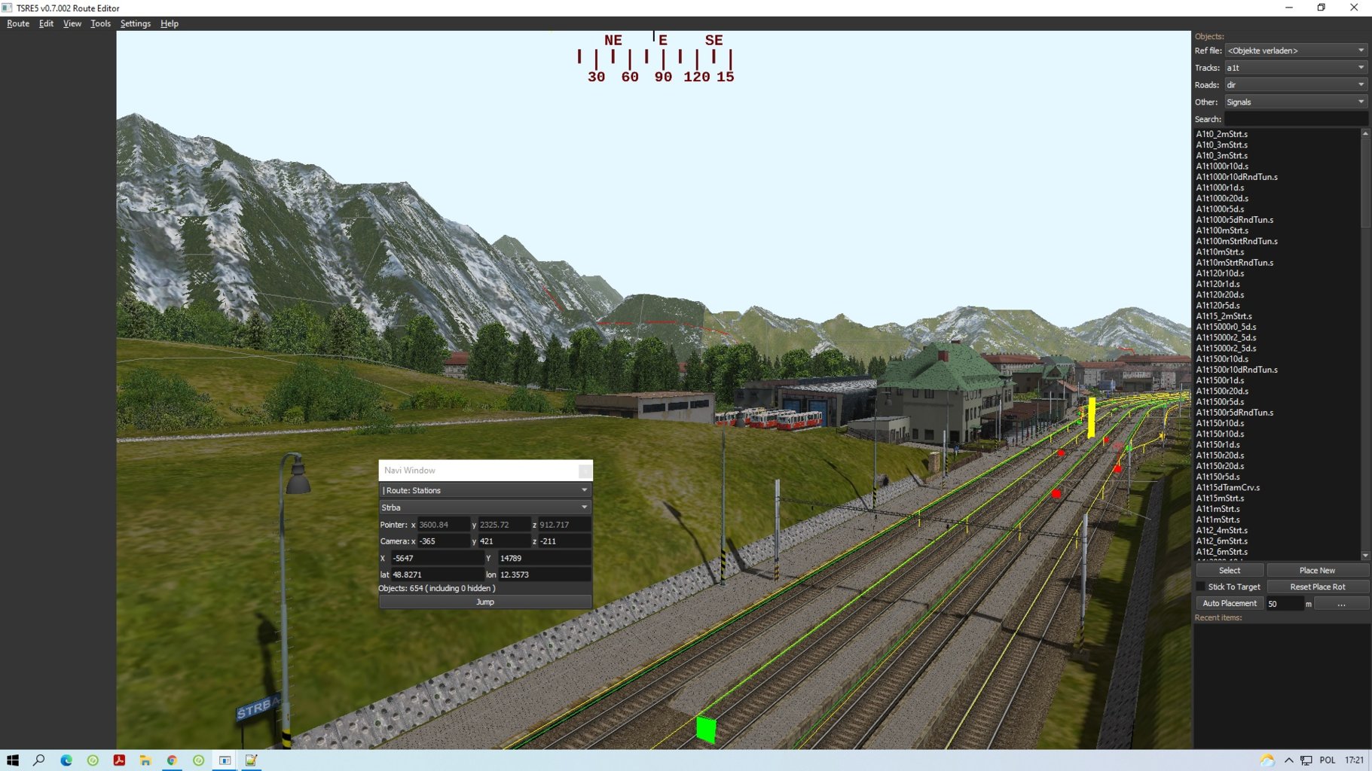Click the Search field in Objects panel
The image size is (1372, 771).
(1295, 119)
